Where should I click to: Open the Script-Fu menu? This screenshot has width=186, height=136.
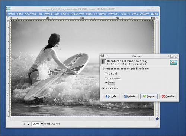[x=125, y=14]
